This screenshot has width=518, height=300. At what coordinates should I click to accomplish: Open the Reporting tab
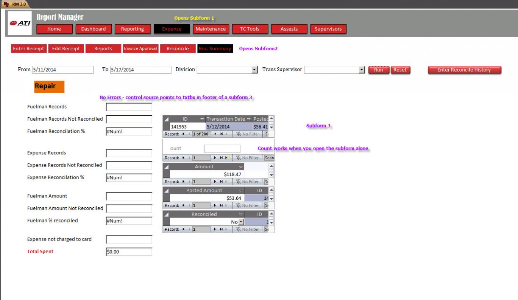point(132,29)
